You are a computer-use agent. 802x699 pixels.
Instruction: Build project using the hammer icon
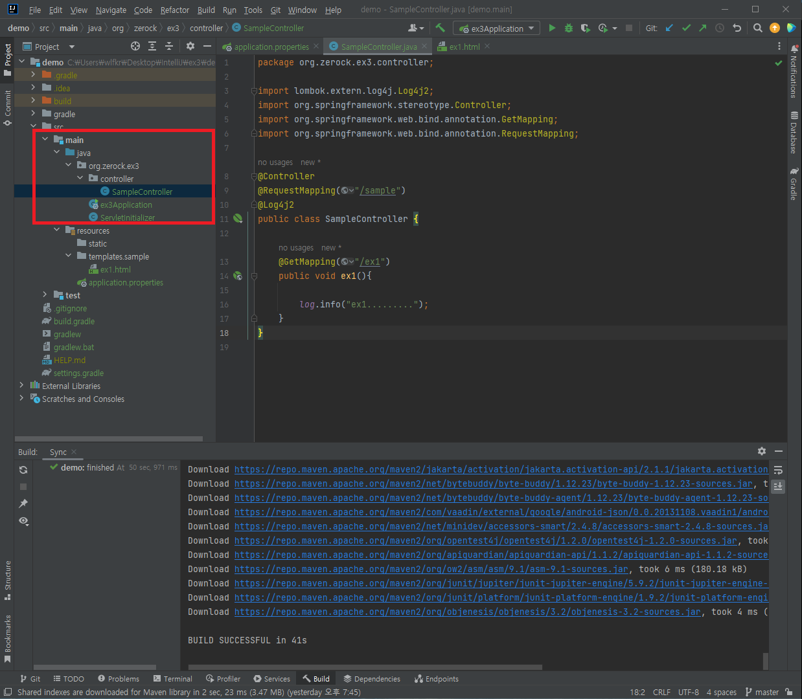pos(441,28)
